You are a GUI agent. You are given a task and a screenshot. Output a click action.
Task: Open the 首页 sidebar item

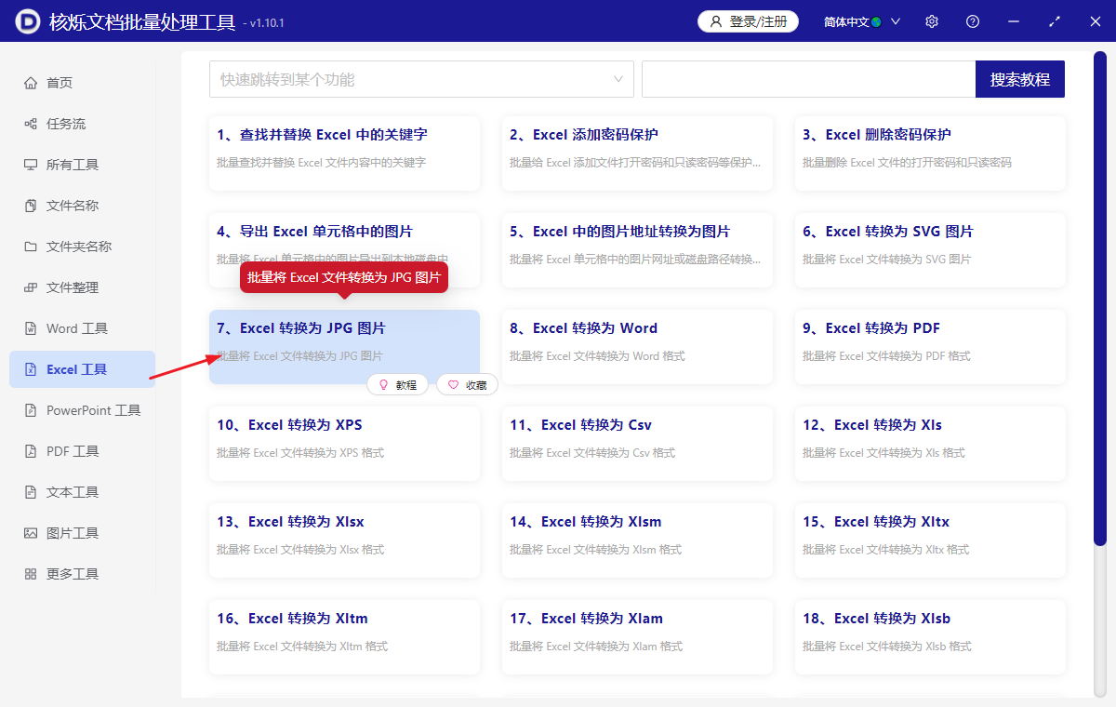82,83
